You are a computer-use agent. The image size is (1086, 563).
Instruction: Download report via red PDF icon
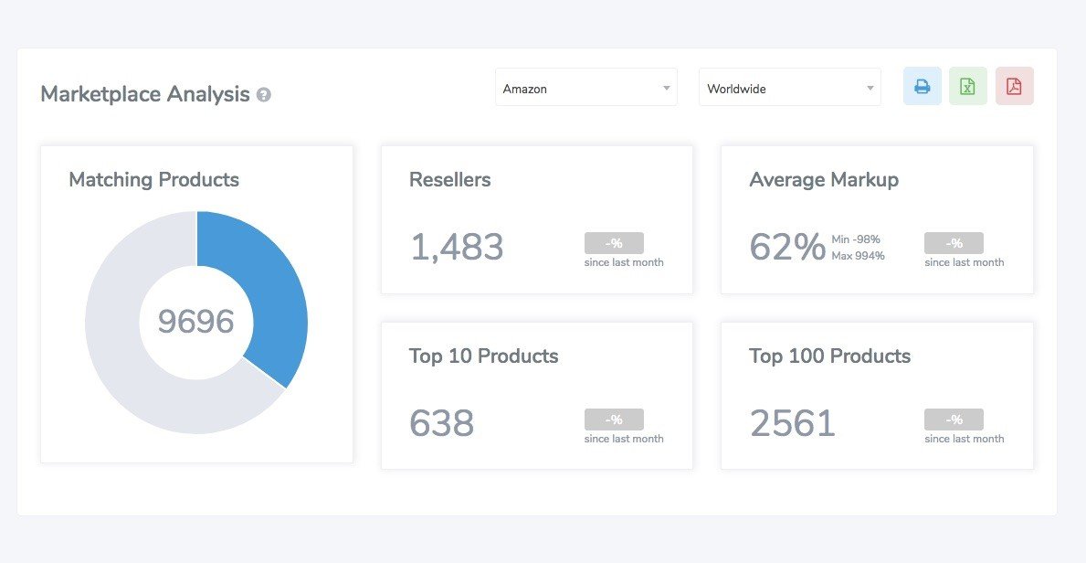(x=1014, y=86)
